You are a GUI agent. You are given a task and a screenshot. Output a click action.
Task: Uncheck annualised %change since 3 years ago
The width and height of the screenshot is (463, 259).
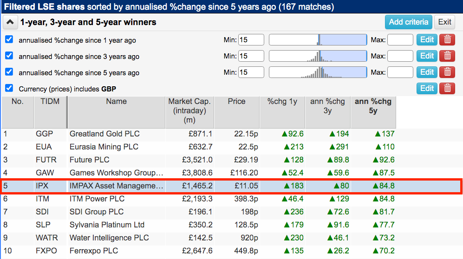(9, 55)
